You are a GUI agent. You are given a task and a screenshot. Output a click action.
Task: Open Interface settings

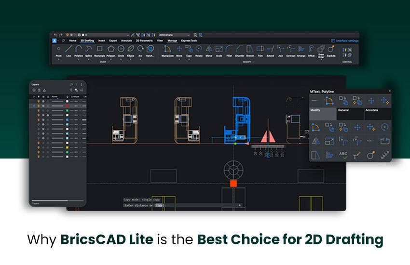345,41
